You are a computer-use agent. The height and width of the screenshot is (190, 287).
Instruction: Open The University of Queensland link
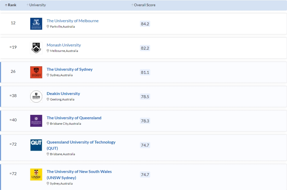74,118
